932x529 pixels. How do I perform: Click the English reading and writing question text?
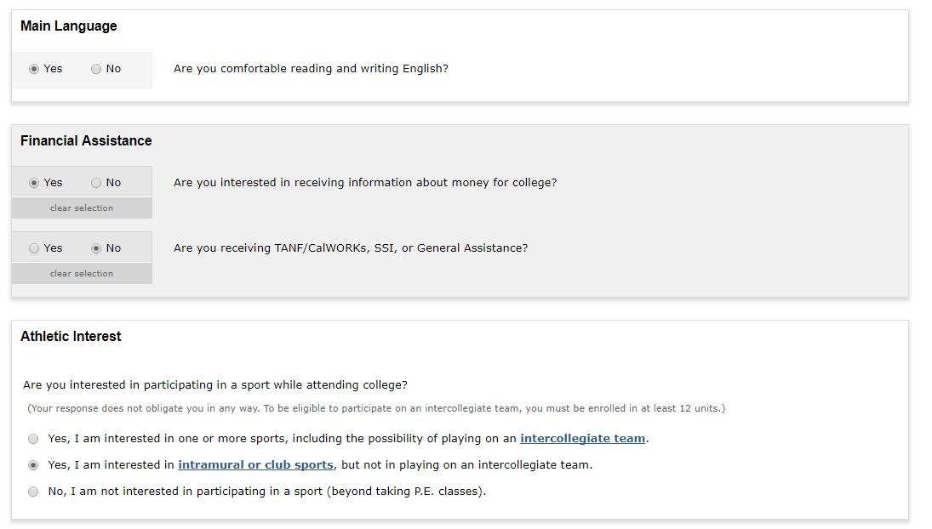tap(311, 69)
